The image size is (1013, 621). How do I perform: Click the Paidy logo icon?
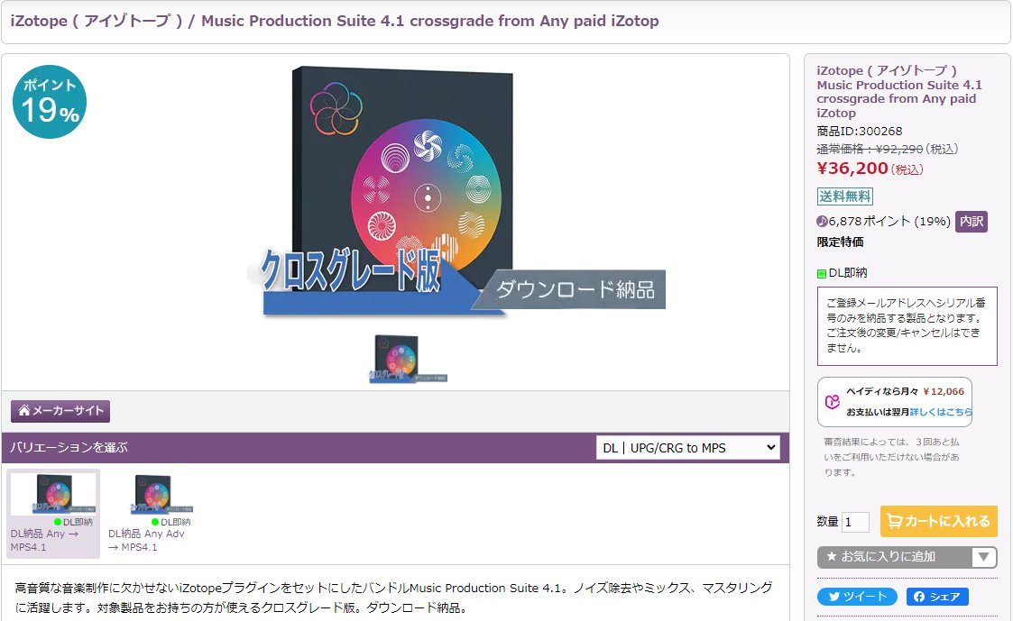832,401
